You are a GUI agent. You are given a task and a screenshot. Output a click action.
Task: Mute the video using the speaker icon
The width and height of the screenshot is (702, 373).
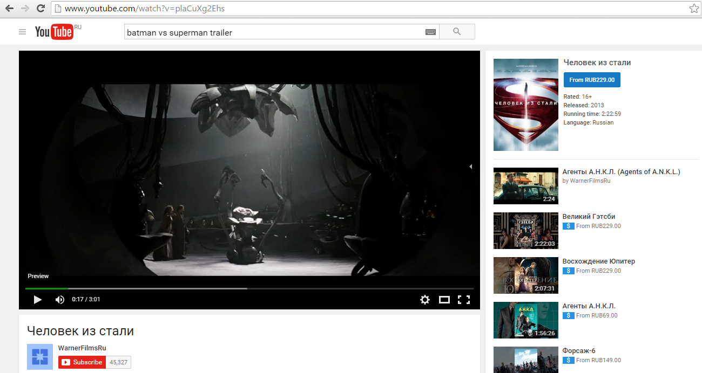60,300
